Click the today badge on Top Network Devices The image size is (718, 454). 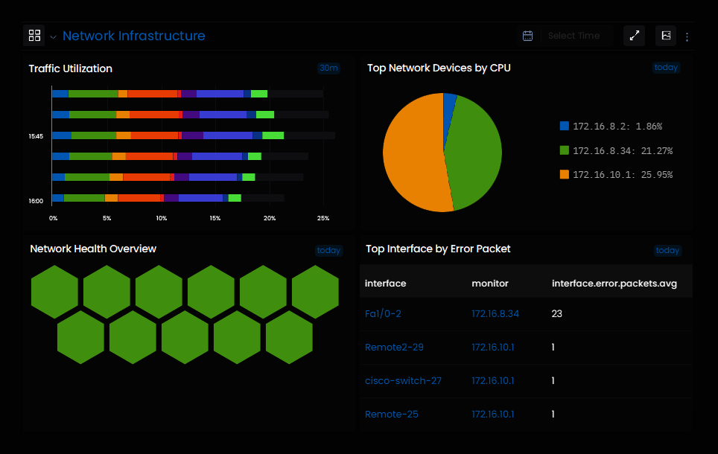click(x=667, y=67)
